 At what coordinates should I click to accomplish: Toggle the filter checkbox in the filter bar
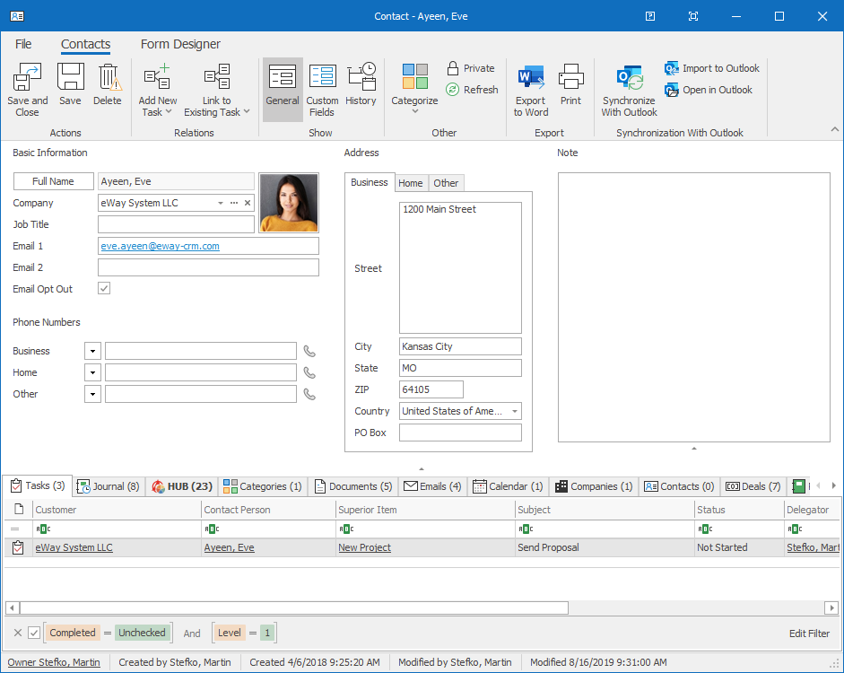point(33,633)
